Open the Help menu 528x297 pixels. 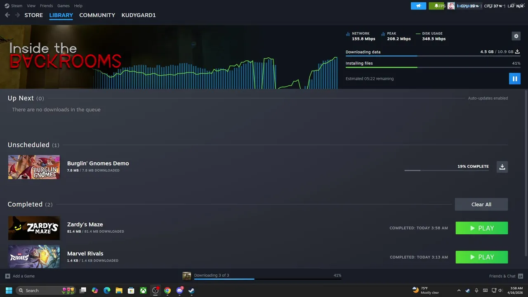tap(78, 6)
